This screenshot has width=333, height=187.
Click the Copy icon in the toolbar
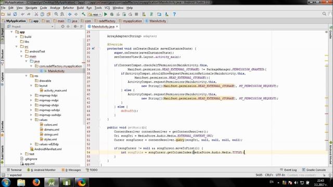coord(43,14)
